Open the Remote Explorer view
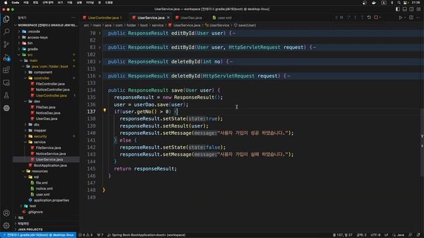424x238 pixels. [6, 83]
